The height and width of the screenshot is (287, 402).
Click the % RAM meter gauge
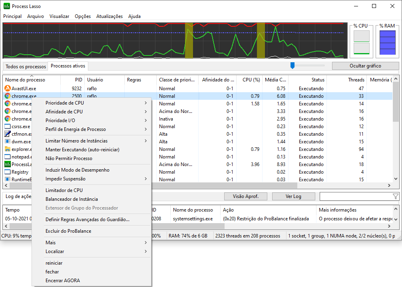coord(387,42)
